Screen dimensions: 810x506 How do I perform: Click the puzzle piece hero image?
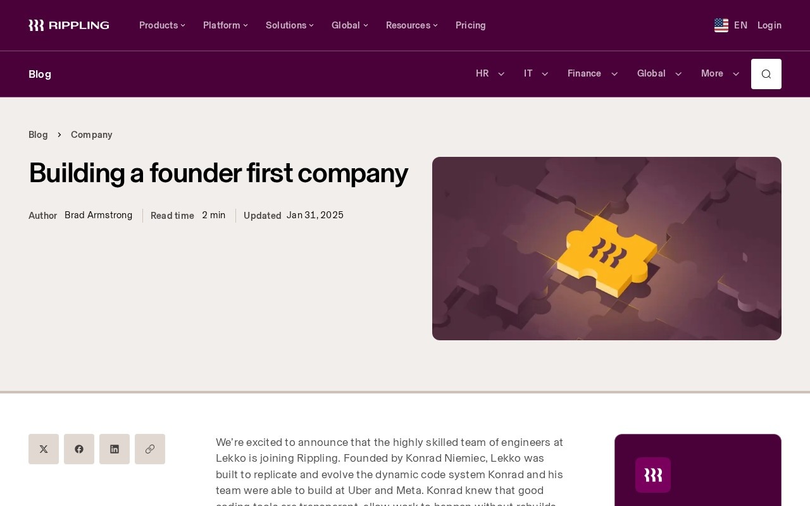tap(607, 249)
